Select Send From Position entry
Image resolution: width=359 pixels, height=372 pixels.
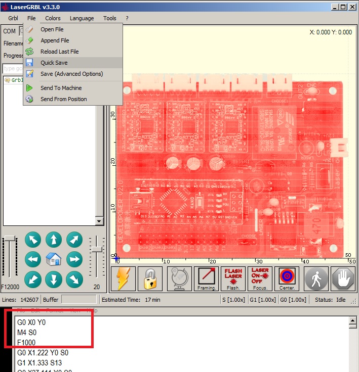73,99
